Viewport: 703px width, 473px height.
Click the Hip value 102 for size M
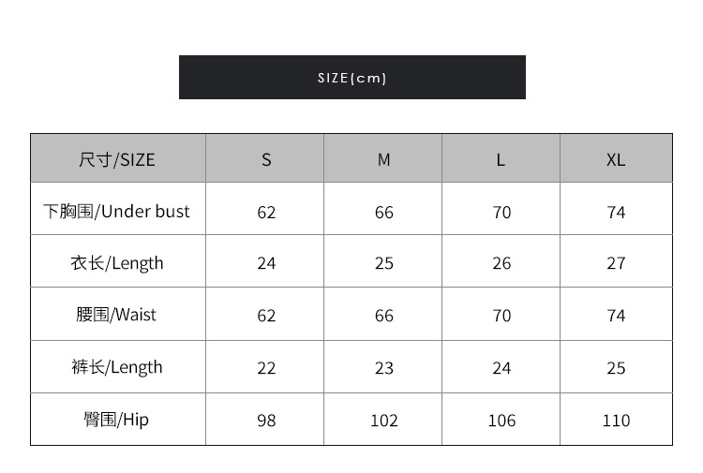(x=384, y=421)
